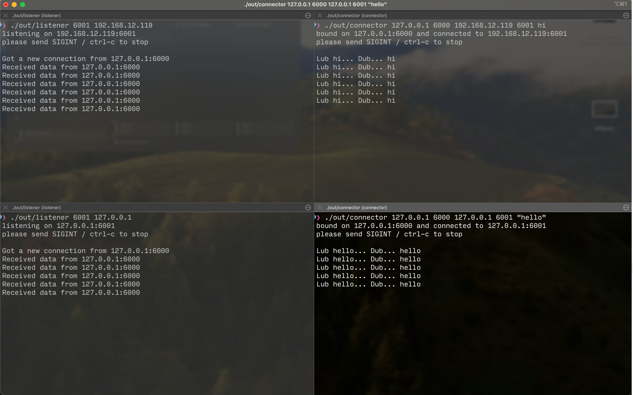Click "Got a new connection" line in the 192.168.12.119 listener pane
633x395 pixels.
(86, 59)
